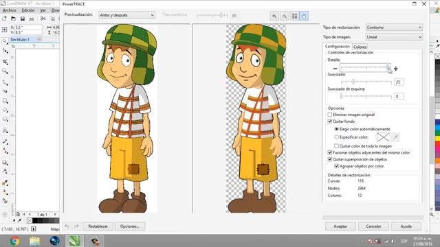Screen dimensions: 440x247
Task: Select the Rectangle tool in CorelDRAW toolbox
Action: point(5,101)
